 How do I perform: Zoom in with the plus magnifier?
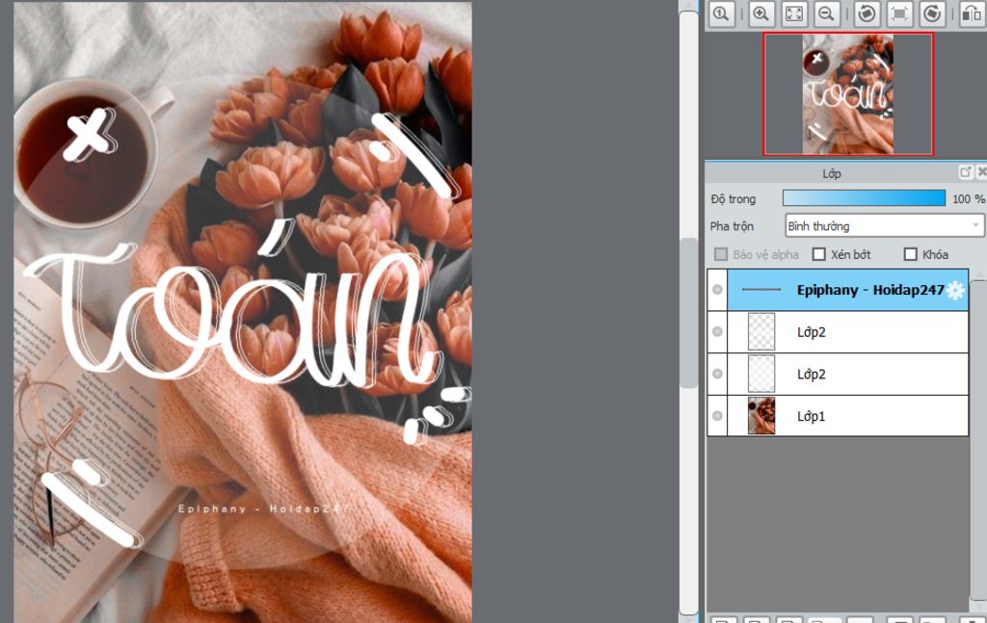(761, 13)
